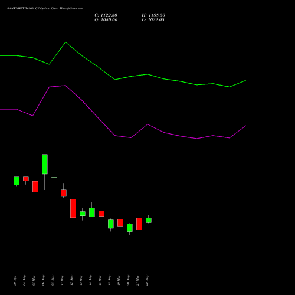
Task: Click the tall green candle above 06 May
Action: [x=45, y=164]
